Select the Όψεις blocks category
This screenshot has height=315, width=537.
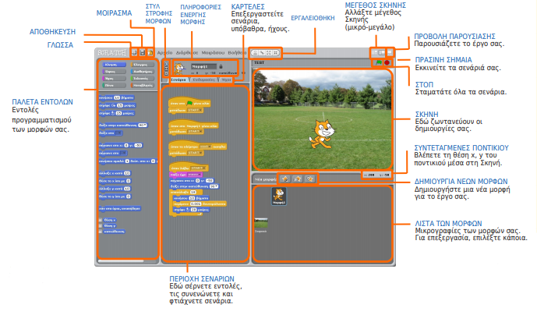tap(114, 72)
